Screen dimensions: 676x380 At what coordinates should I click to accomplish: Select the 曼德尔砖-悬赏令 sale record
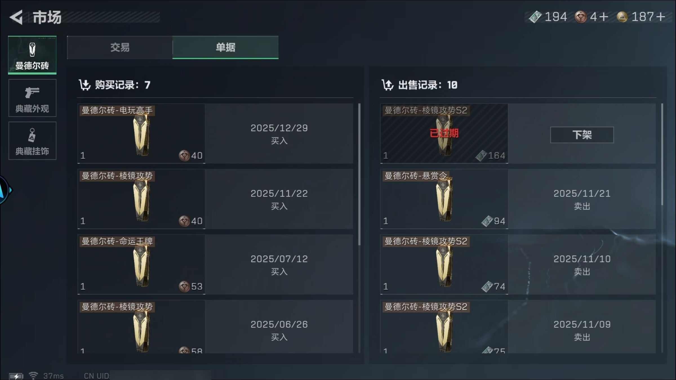pos(518,199)
